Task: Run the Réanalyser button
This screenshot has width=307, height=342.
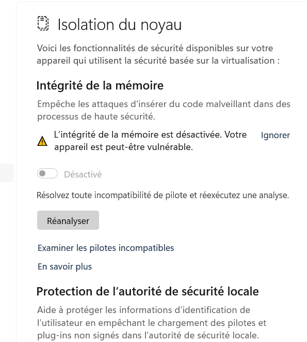Action: coord(68,220)
